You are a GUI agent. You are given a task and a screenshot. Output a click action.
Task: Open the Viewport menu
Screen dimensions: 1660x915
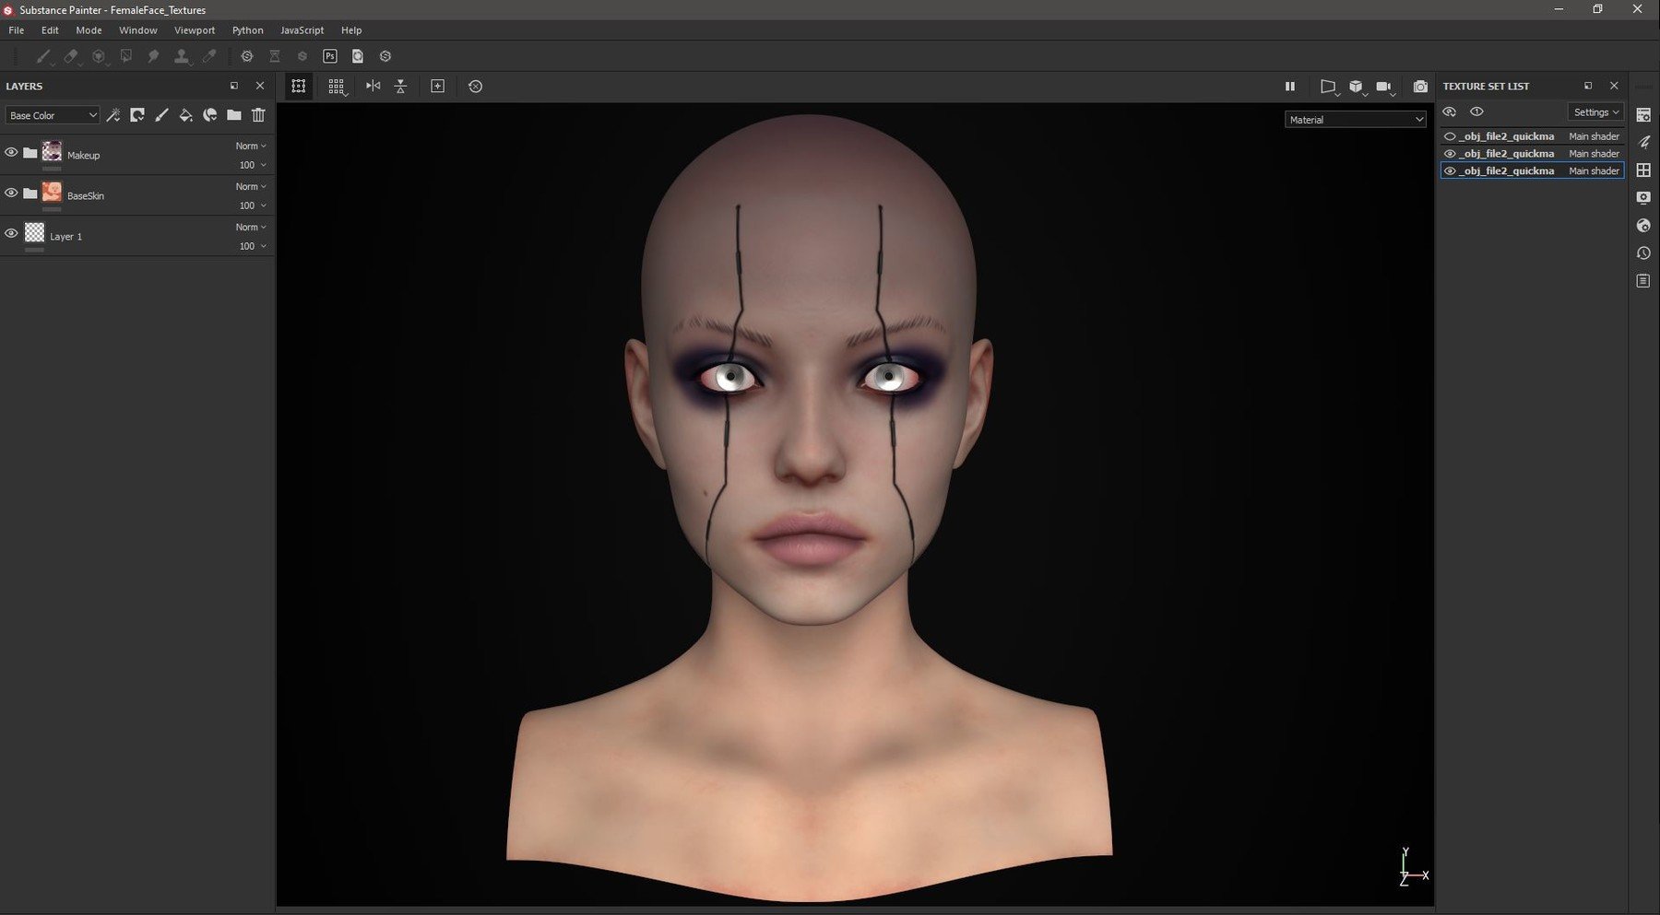pos(195,30)
